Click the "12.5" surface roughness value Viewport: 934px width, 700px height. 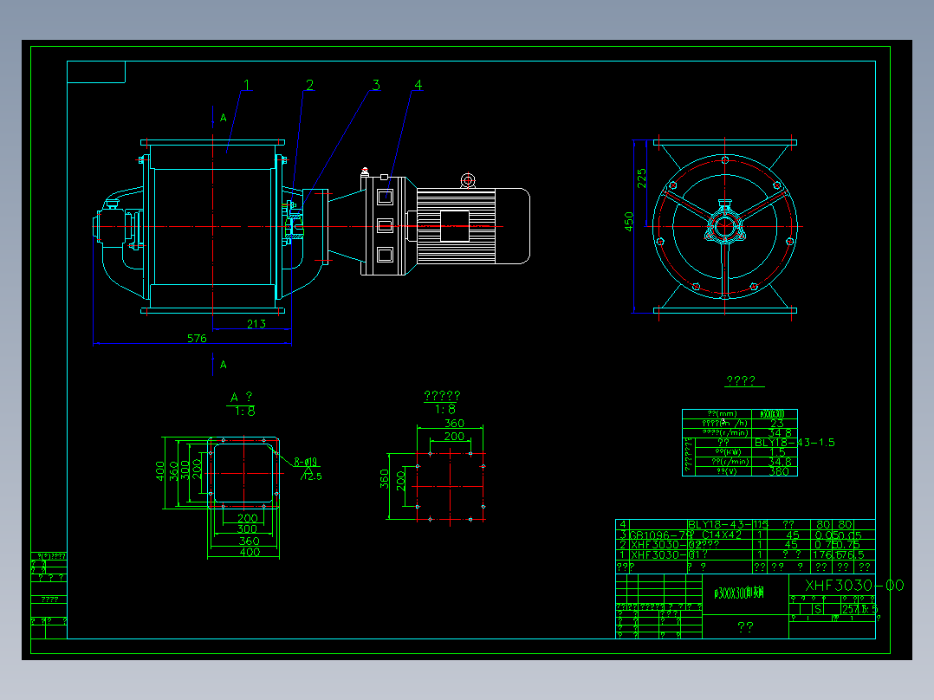pyautogui.click(x=314, y=476)
